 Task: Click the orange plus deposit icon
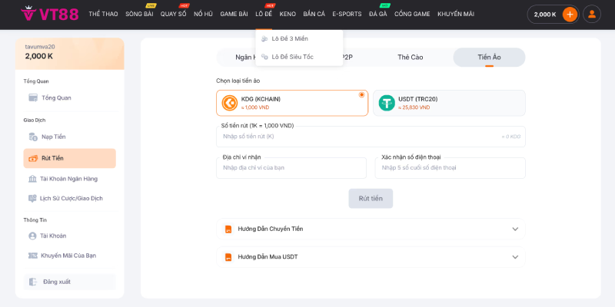click(x=570, y=15)
